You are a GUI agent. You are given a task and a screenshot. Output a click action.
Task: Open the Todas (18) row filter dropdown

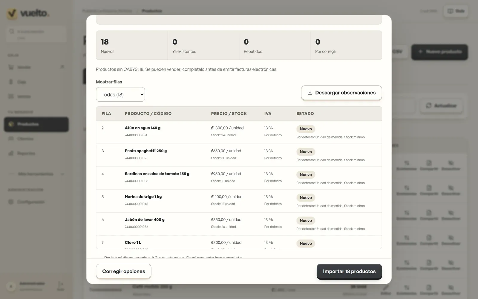[120, 94]
